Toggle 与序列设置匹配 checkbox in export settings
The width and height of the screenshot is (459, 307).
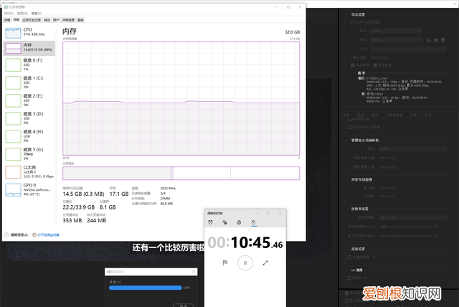click(x=352, y=22)
